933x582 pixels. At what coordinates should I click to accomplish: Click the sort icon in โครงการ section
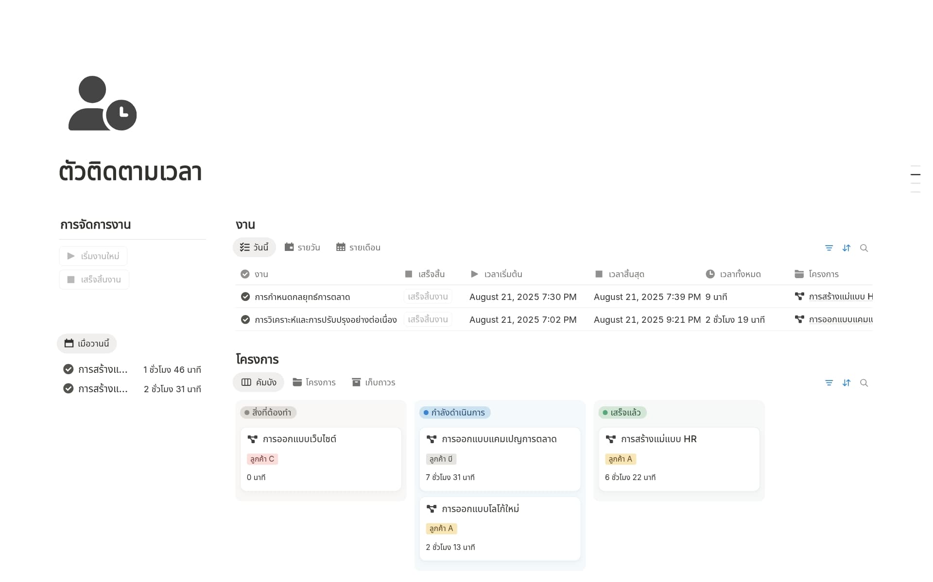click(x=847, y=383)
